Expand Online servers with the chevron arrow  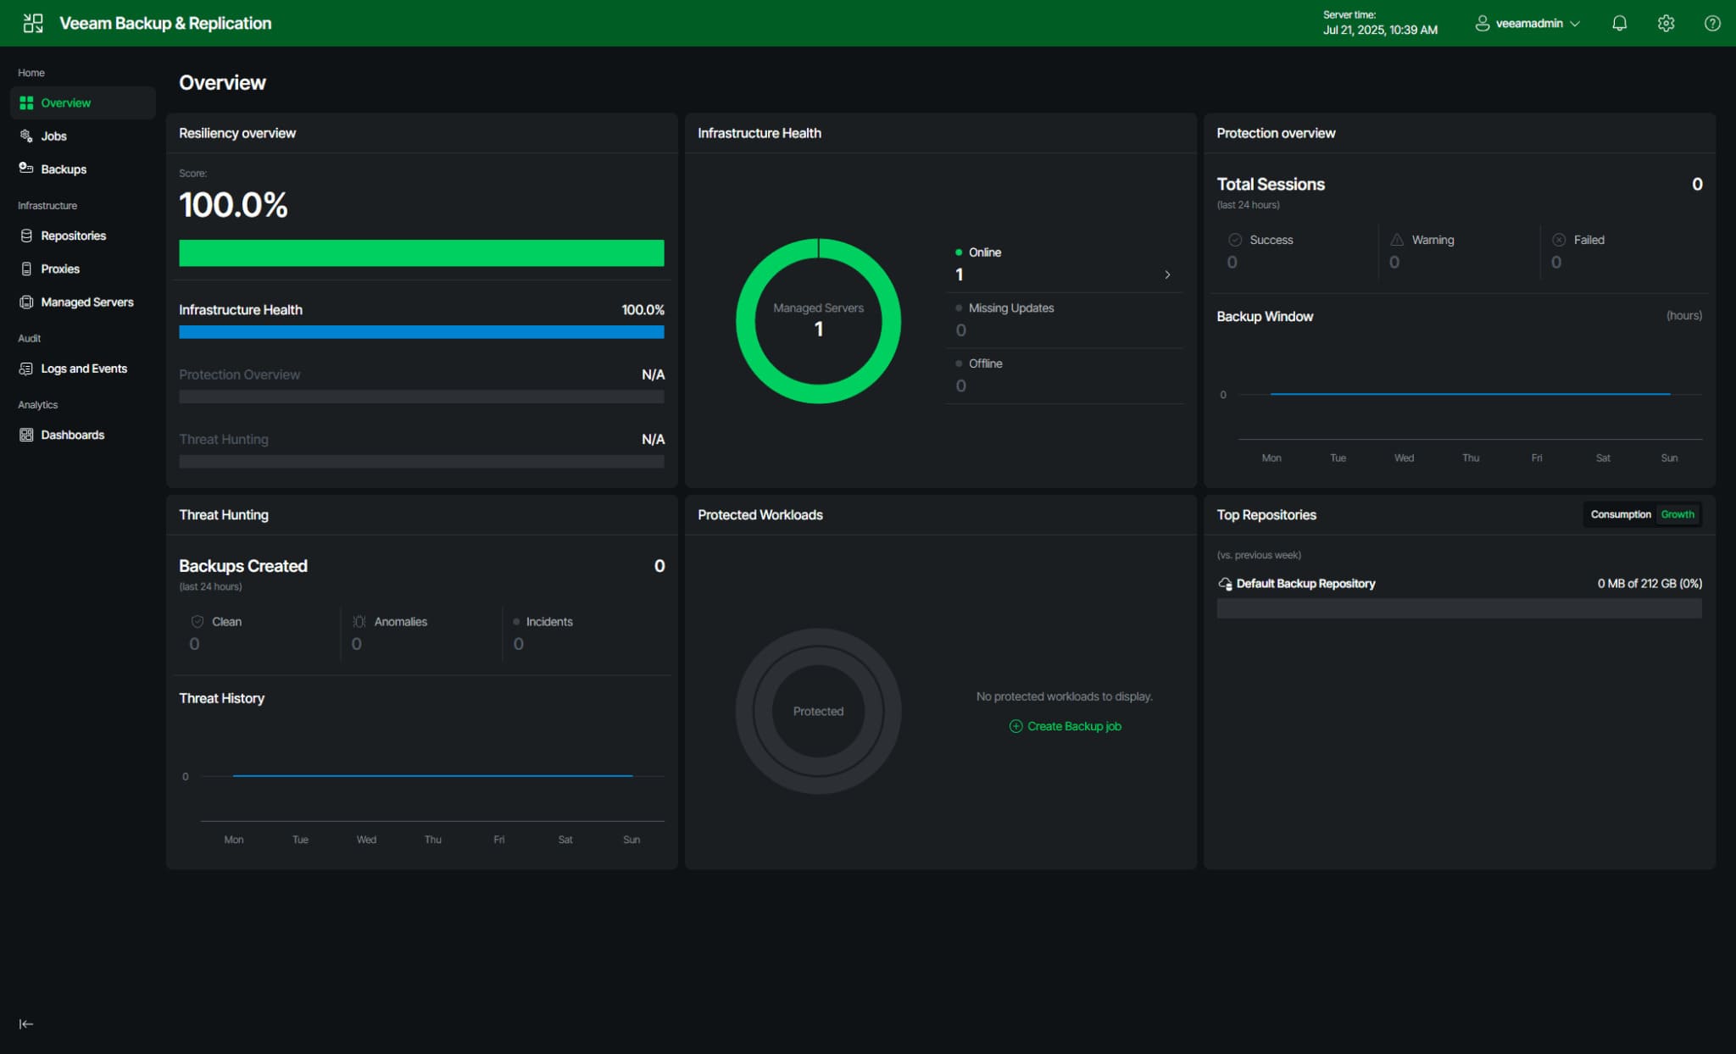[x=1167, y=275]
